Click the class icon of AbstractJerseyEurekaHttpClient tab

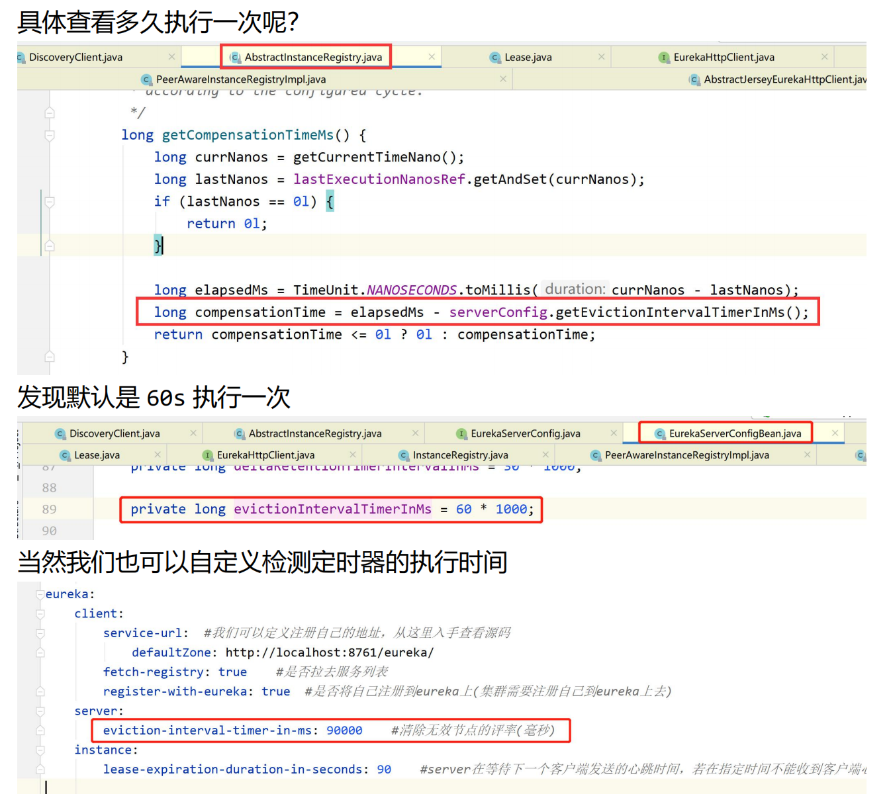(x=694, y=79)
